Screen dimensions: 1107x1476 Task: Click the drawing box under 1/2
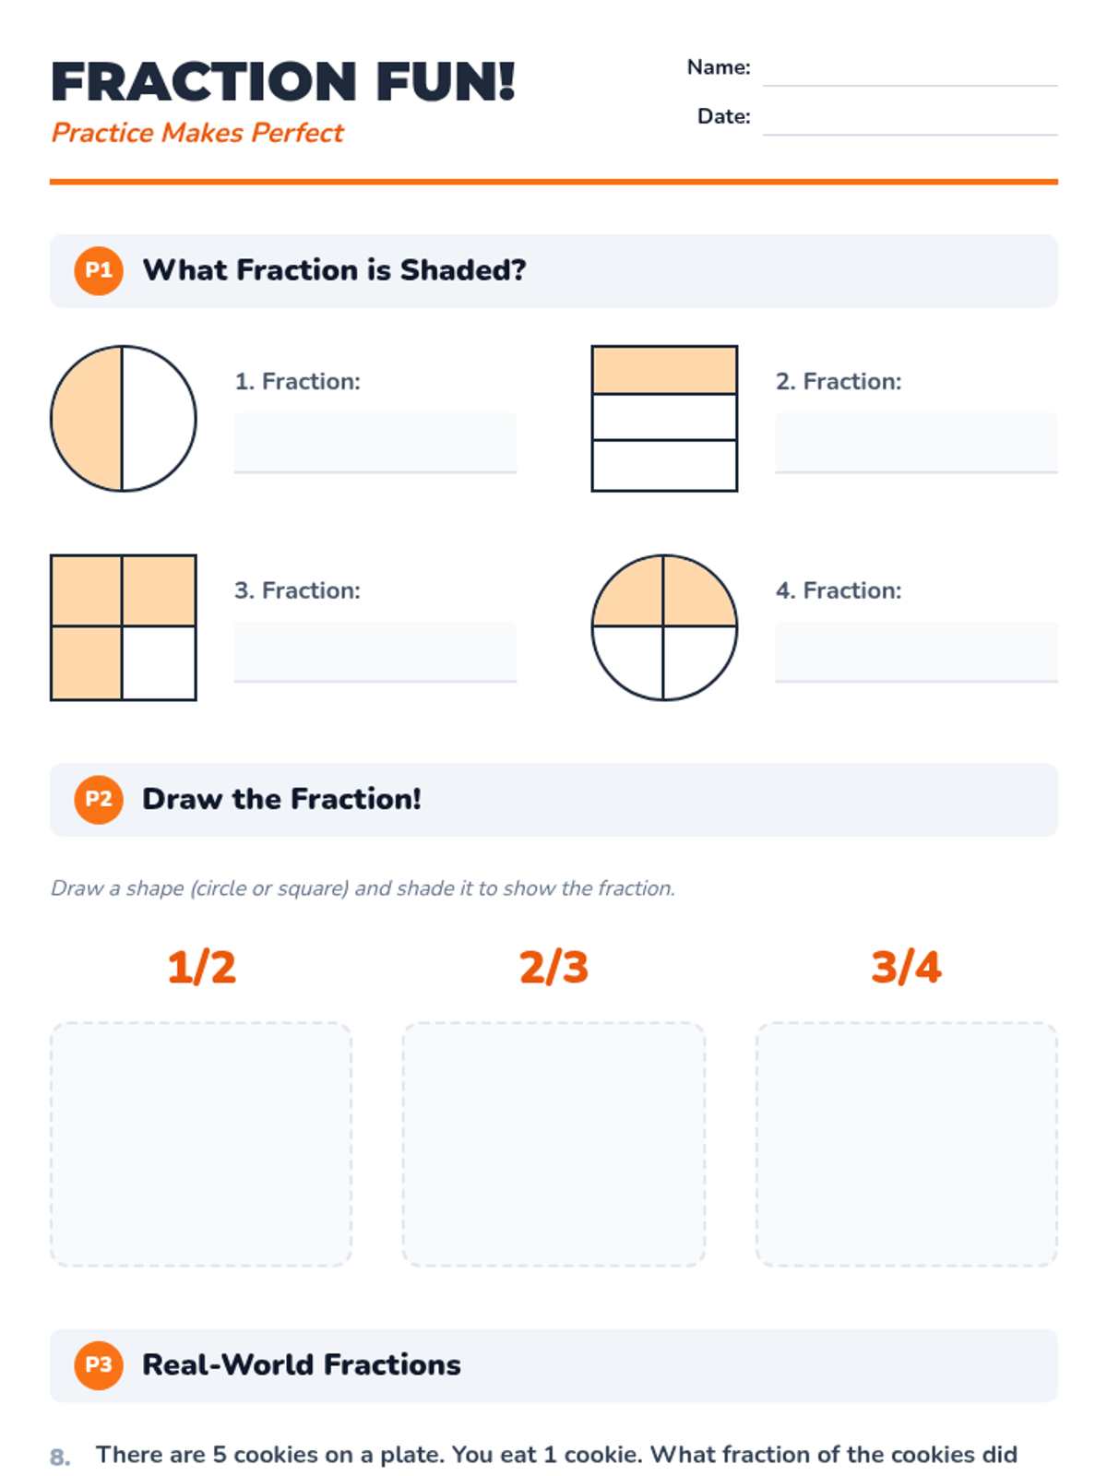[201, 1144]
